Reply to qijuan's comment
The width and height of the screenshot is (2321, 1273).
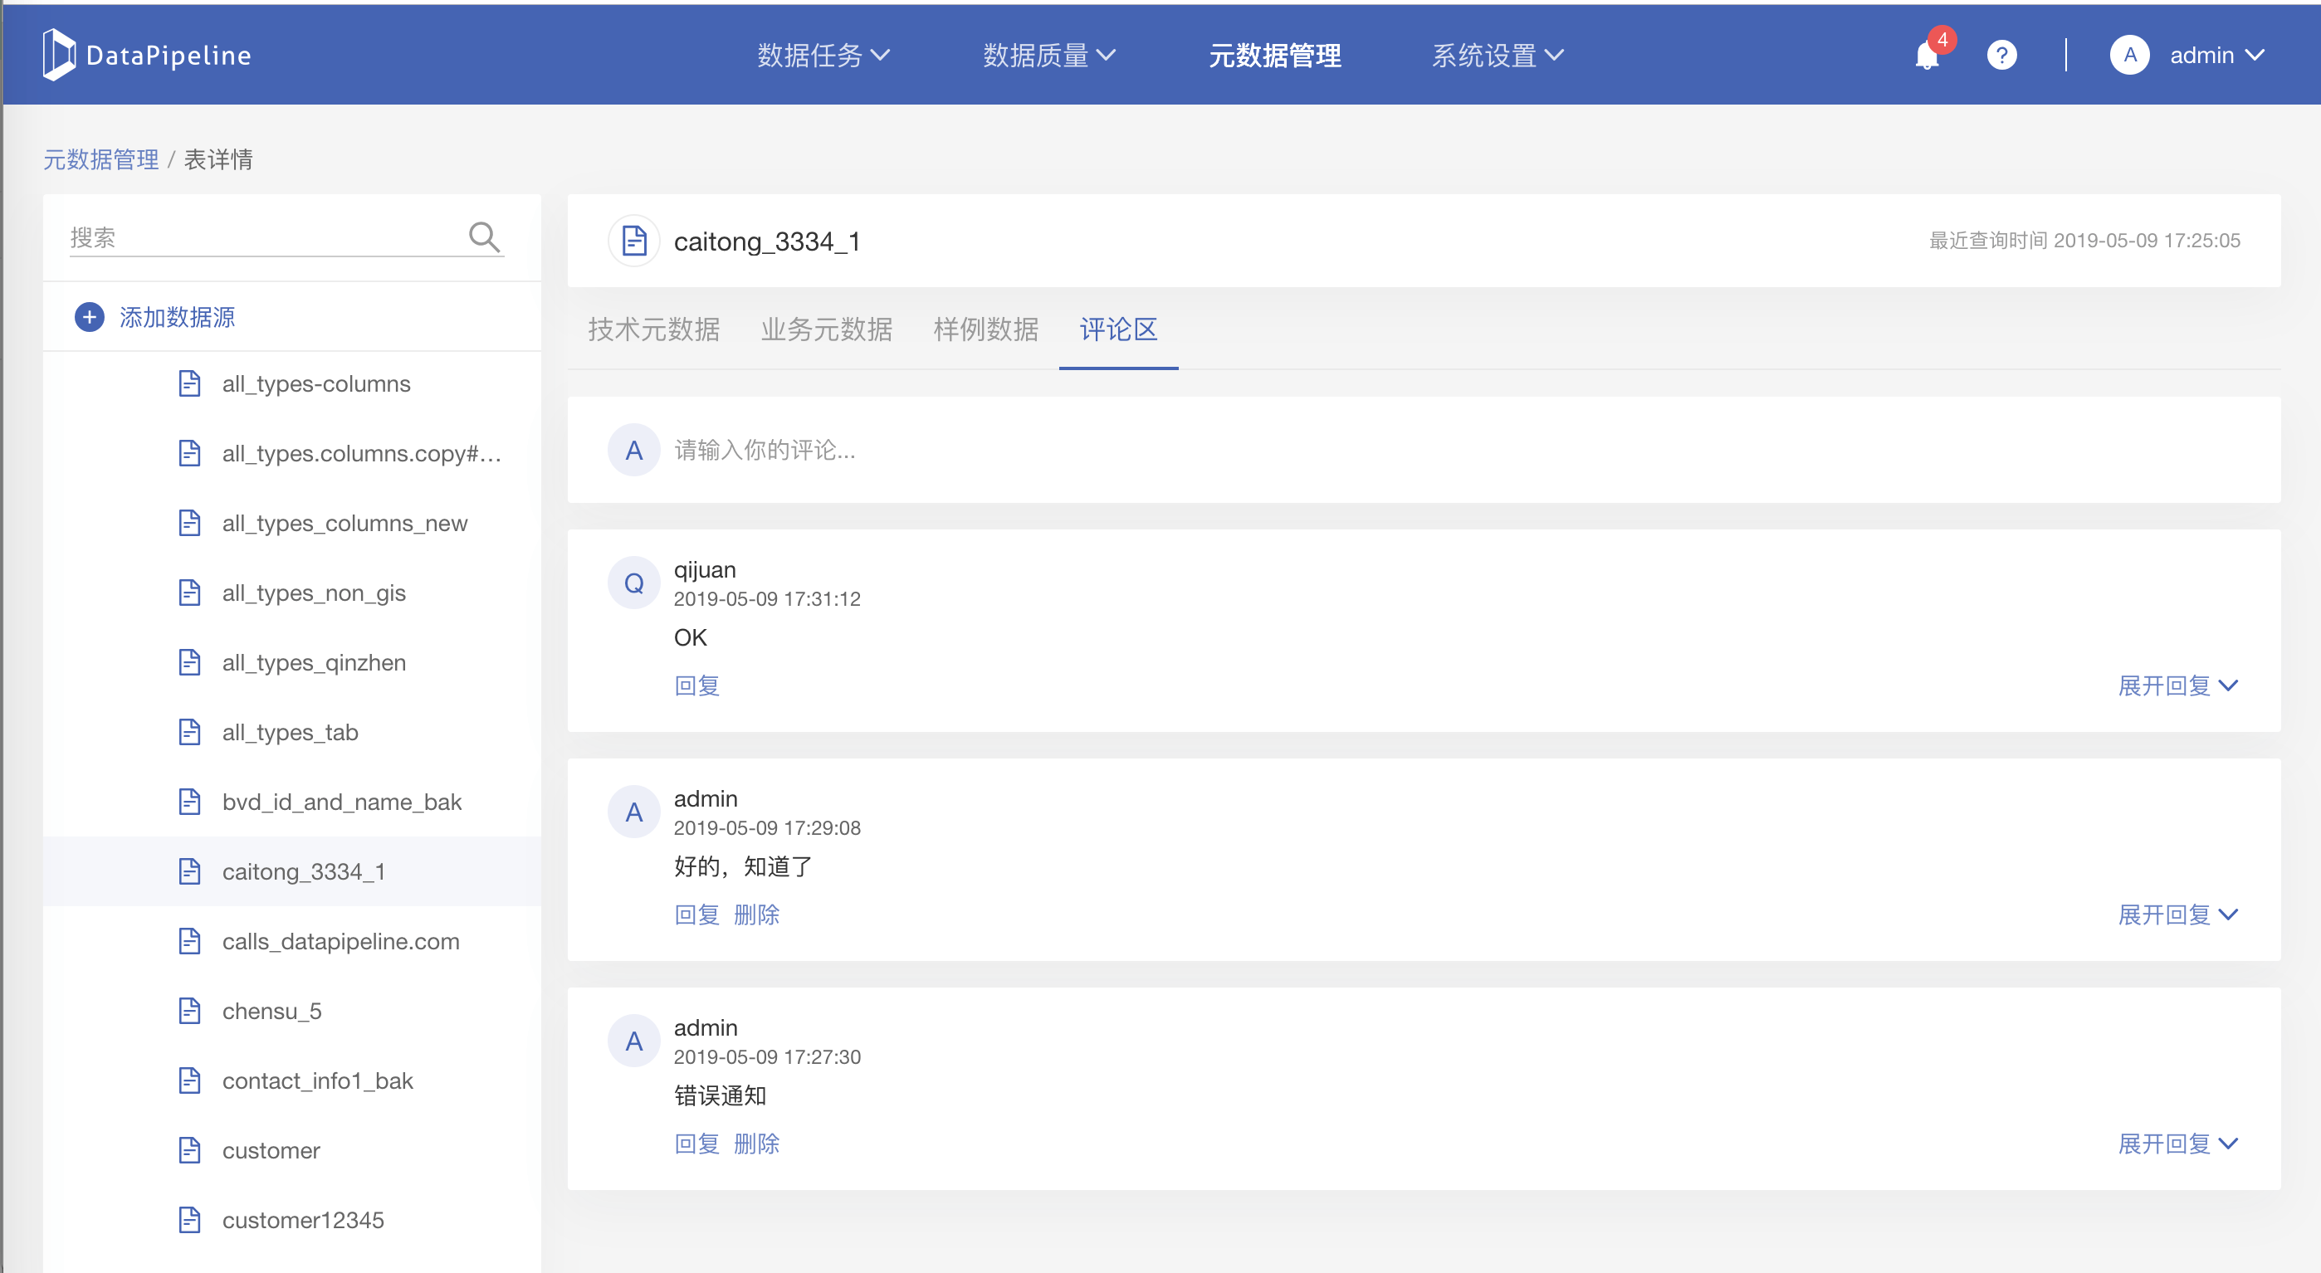coord(696,685)
